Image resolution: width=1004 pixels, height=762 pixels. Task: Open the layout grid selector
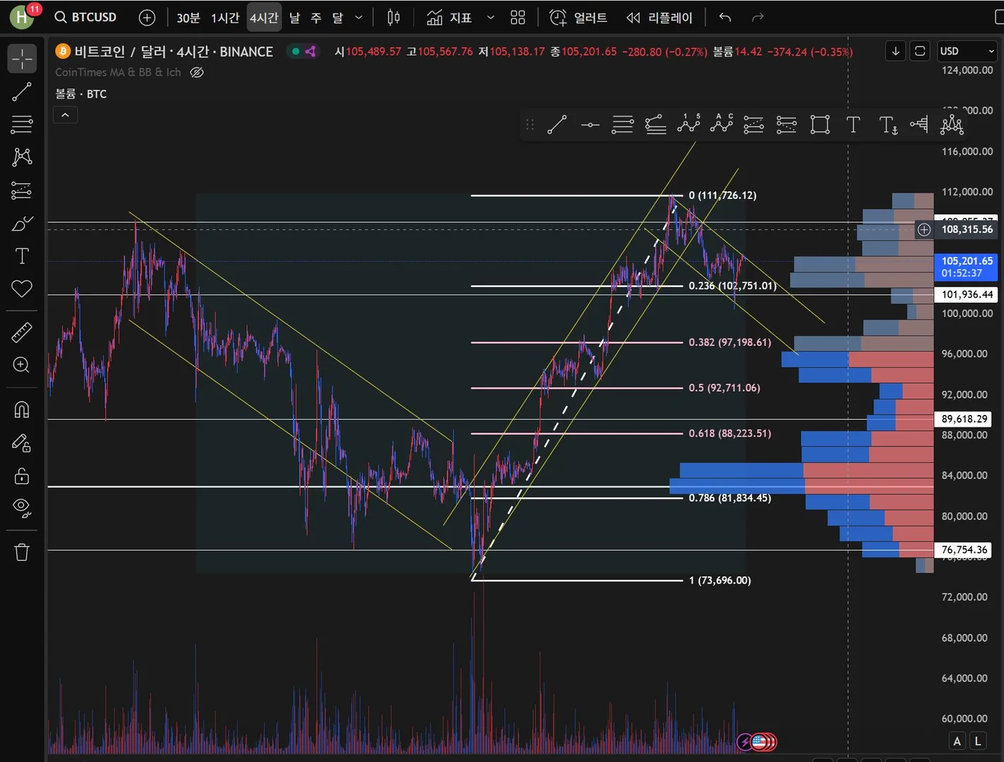tap(518, 18)
